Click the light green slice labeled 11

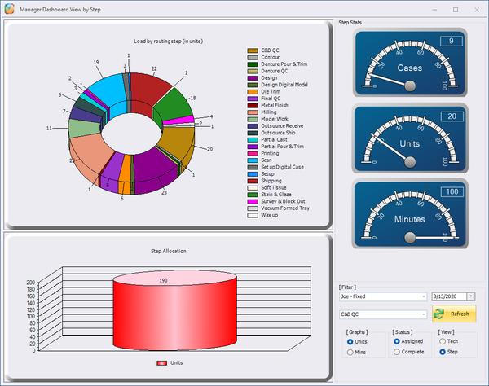pyautogui.click(x=82, y=128)
